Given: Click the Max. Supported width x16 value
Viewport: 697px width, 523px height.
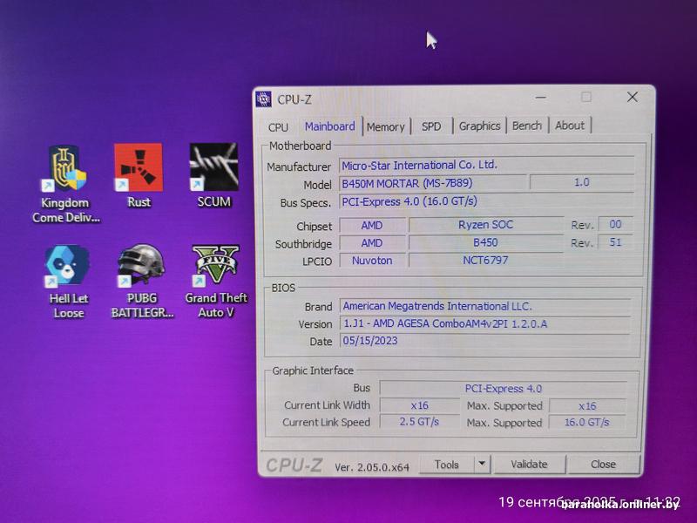Looking at the screenshot, I should 587,405.
